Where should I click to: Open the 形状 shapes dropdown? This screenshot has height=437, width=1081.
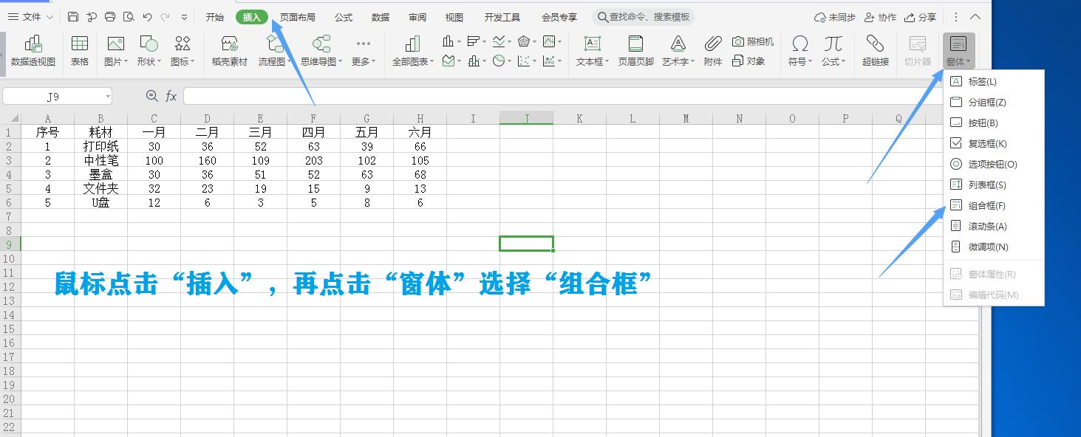pyautogui.click(x=148, y=52)
